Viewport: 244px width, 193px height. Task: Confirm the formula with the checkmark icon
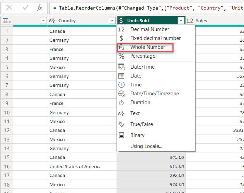click(25, 8)
